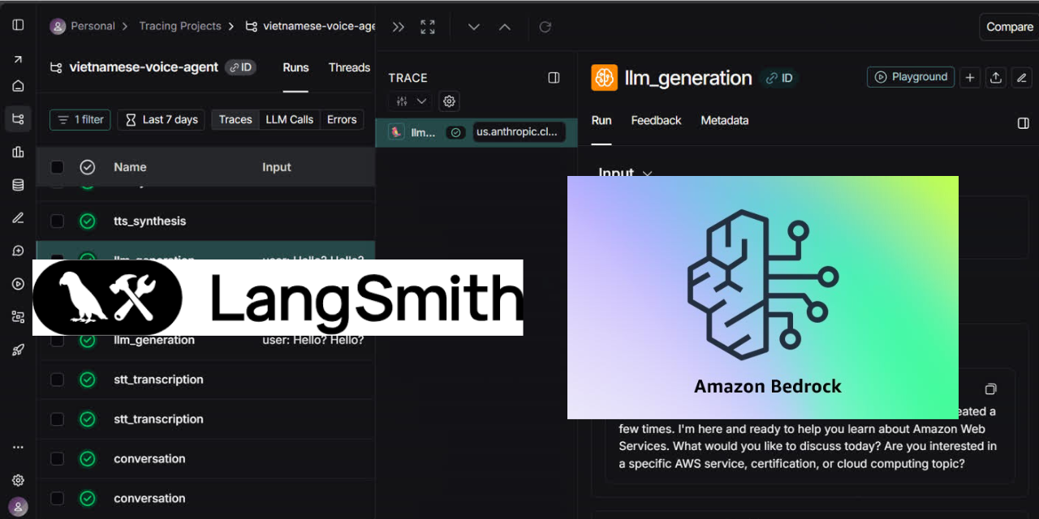Screen dimensions: 1039x519
Task: Select the Errors view tab
Action: point(342,120)
